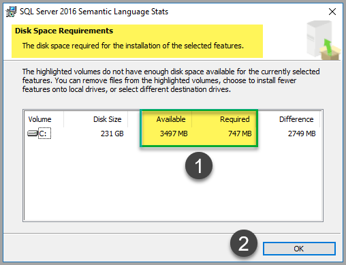Screen dimensions: 346x265
Task: Click the OK button
Action: [299, 249]
